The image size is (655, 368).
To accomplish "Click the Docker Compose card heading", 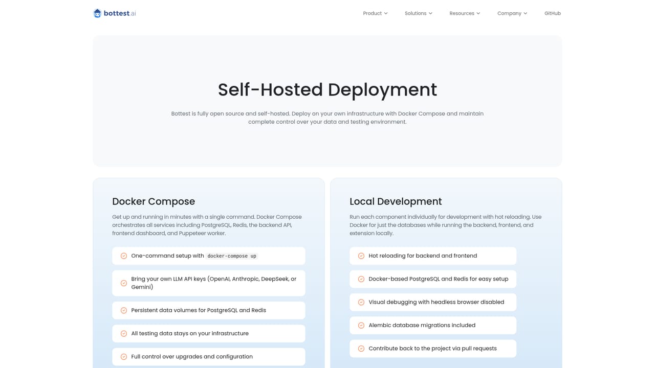I will click(x=154, y=201).
